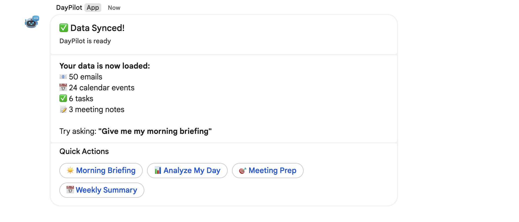Click the "Give me my morning briefing" suggestion text
This screenshot has width=519, height=222.
click(155, 131)
